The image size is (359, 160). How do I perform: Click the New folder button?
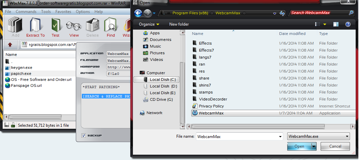point(179,24)
